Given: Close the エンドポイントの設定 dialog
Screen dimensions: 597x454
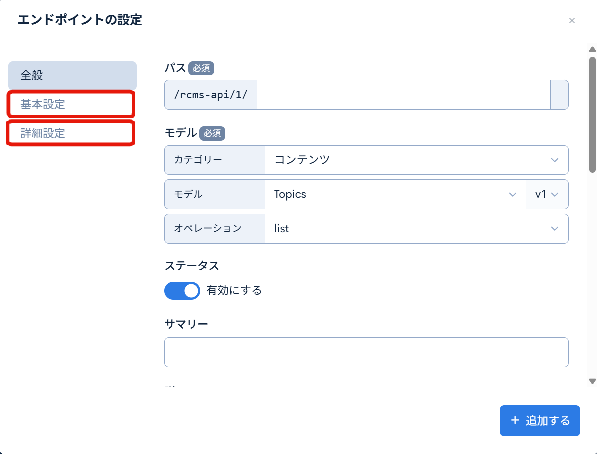Looking at the screenshot, I should (x=572, y=21).
